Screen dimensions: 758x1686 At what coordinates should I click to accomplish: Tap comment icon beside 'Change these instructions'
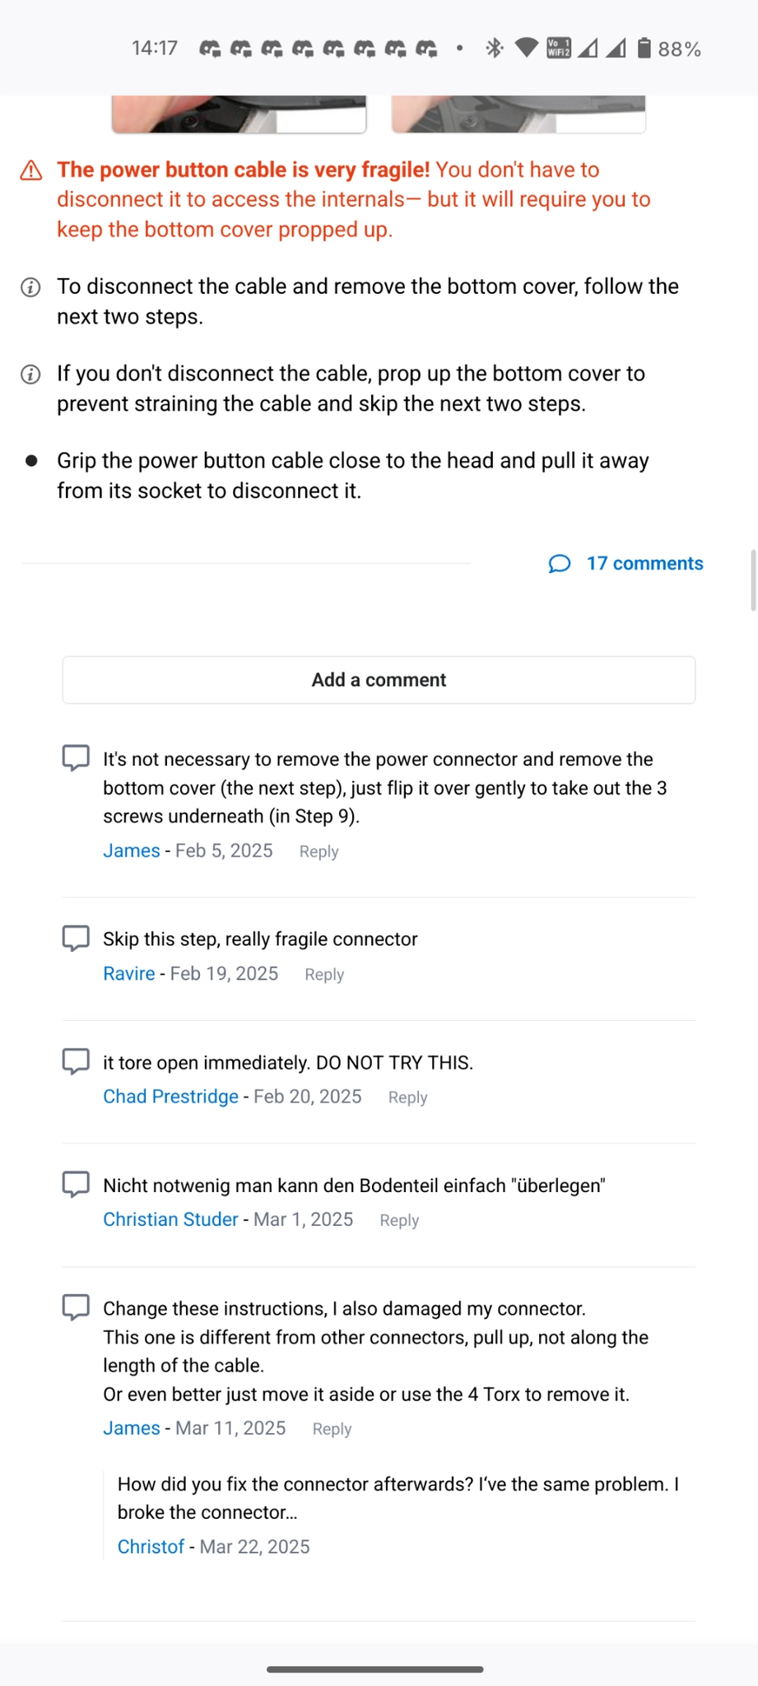coord(76,1307)
